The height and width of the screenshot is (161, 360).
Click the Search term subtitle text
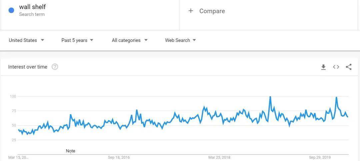pyautogui.click(x=32, y=14)
